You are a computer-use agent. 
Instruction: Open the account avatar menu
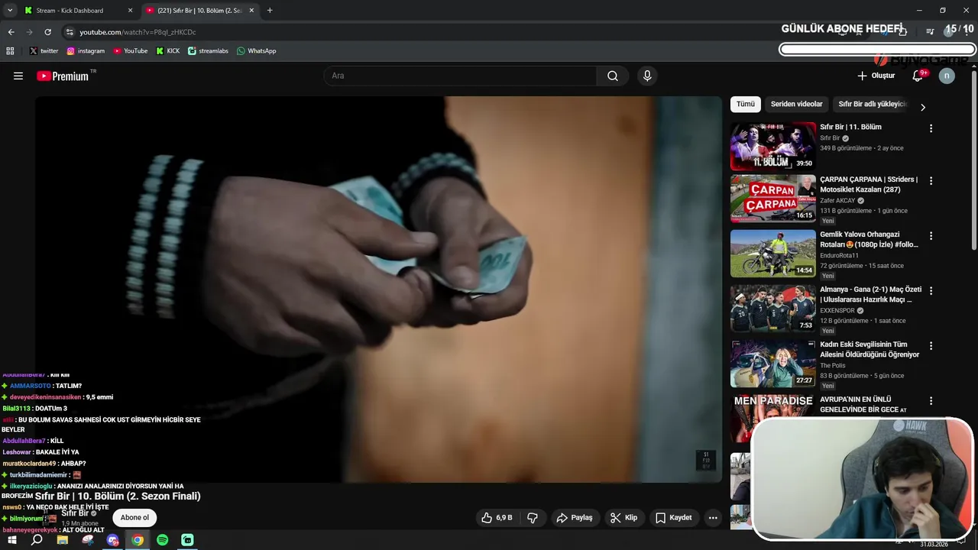coord(947,76)
